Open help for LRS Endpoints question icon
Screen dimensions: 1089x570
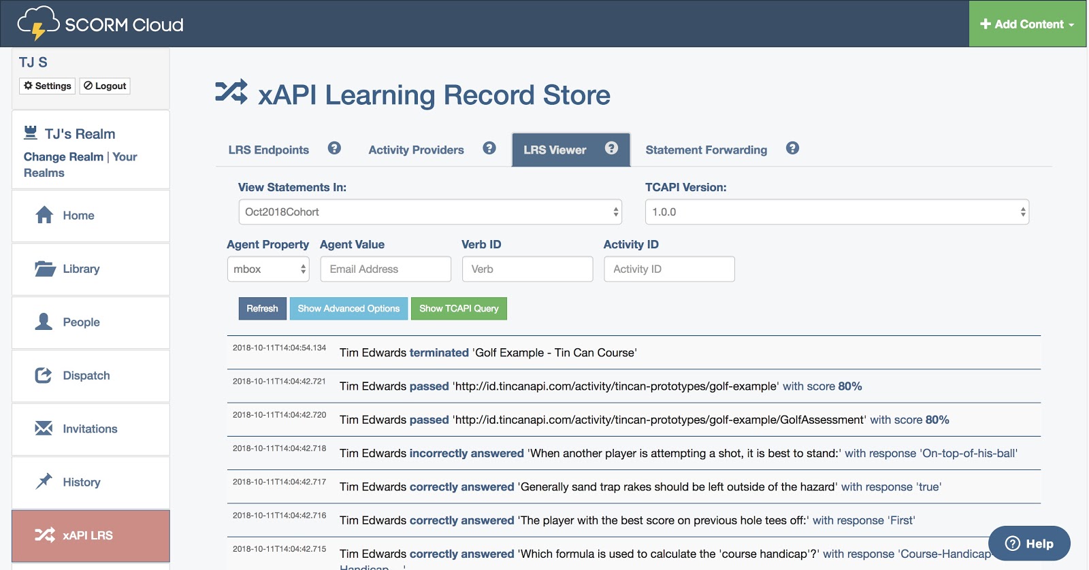point(334,148)
